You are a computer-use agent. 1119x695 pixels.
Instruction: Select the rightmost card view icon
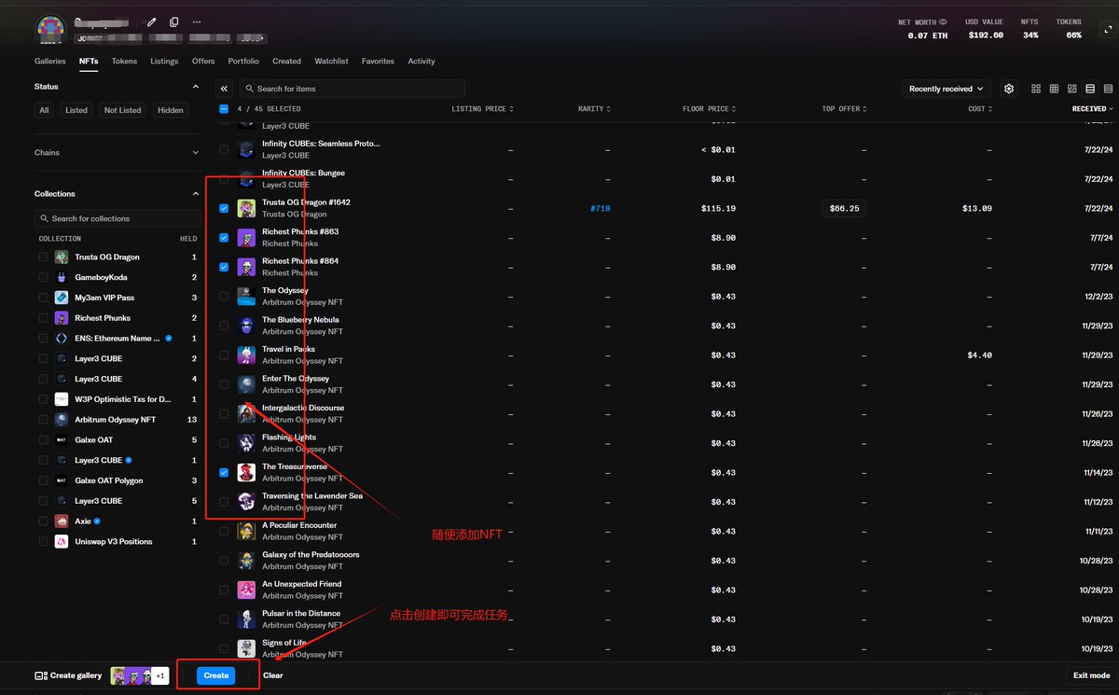1108,89
